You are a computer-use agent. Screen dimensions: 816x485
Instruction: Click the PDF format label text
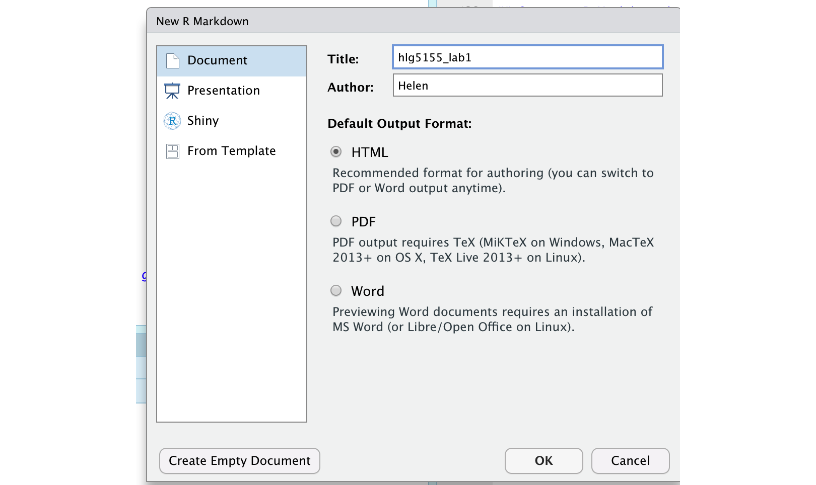(x=363, y=222)
